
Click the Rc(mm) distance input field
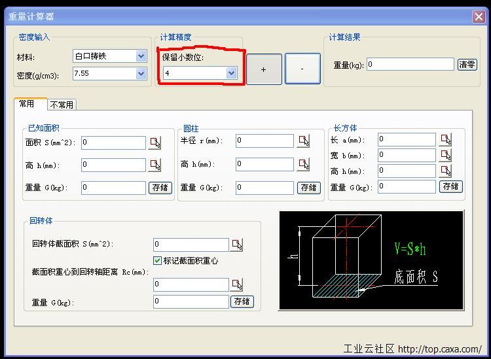click(191, 284)
